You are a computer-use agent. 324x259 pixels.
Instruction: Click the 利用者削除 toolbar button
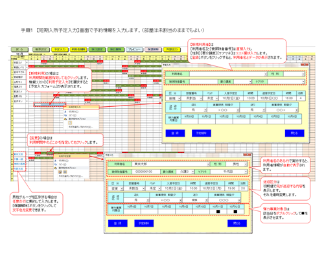(x=78, y=49)
